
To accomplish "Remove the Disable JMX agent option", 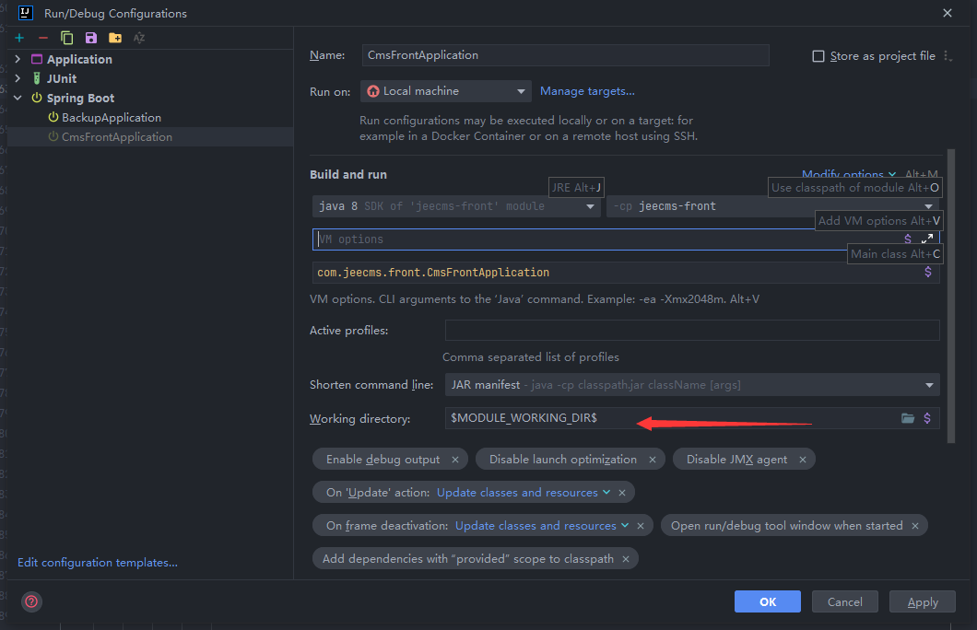I will point(803,460).
